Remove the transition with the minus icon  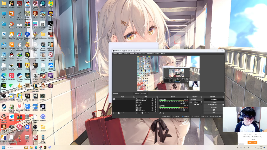[198, 105]
